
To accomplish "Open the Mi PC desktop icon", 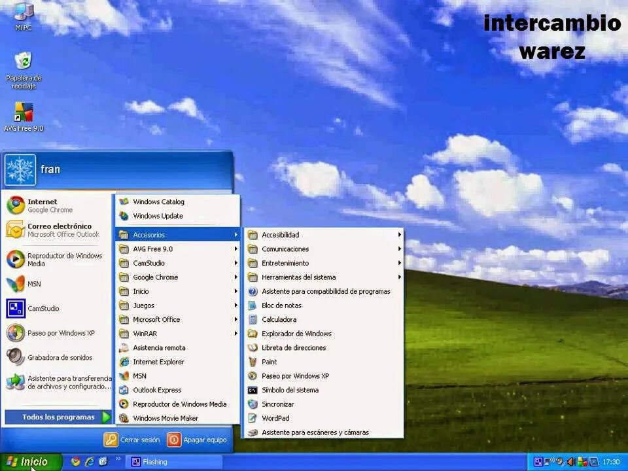I will tap(24, 15).
